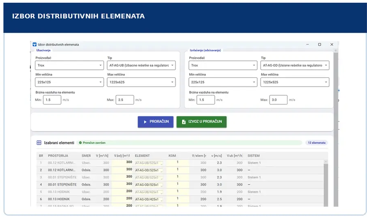Screen dimensions: 367x222
Task: Open the element dropdown in row 2 AT-AG-OD/525x1
Action: point(149,170)
